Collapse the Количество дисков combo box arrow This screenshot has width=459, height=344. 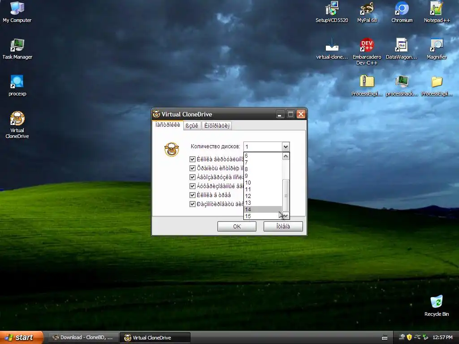(x=286, y=146)
